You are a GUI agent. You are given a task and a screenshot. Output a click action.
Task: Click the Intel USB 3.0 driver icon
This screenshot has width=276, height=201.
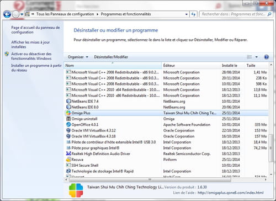[x=68, y=142]
